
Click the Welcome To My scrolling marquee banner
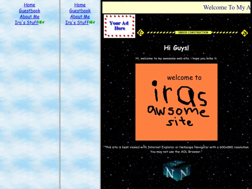[176, 7]
